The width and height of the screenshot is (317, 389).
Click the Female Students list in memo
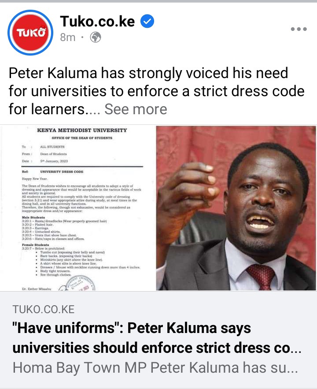pos(81,260)
